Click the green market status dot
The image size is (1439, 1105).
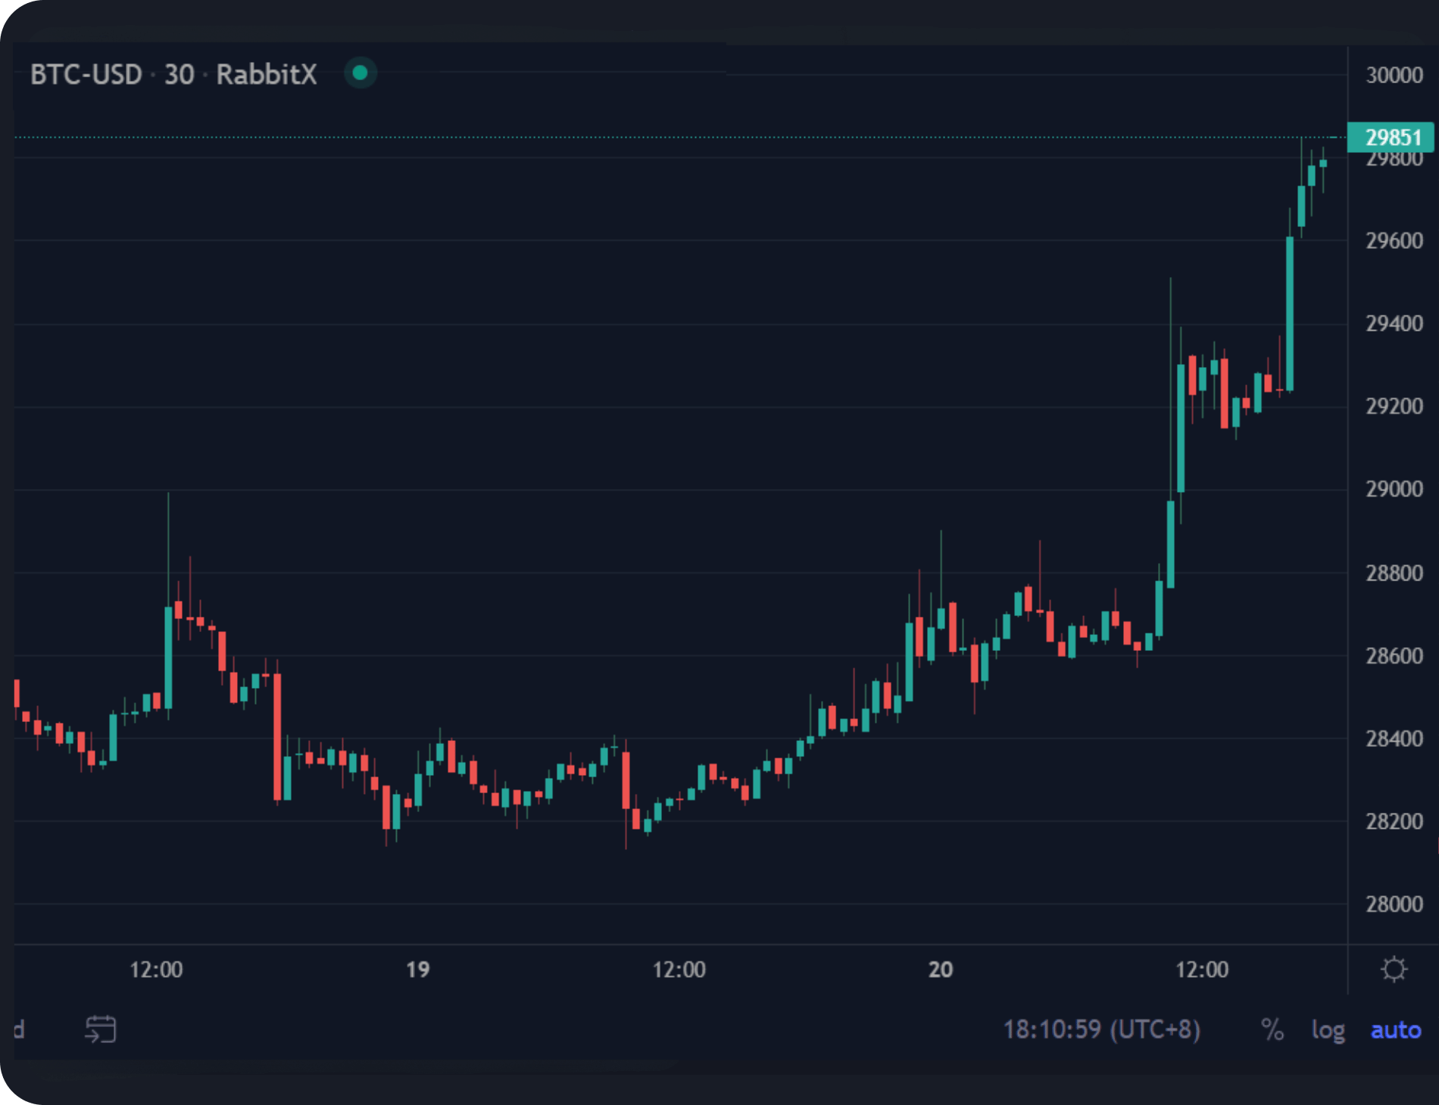coord(361,73)
